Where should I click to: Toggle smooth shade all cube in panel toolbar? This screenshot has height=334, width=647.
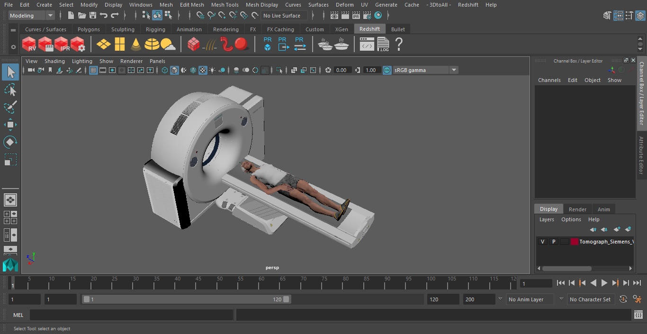tap(174, 70)
